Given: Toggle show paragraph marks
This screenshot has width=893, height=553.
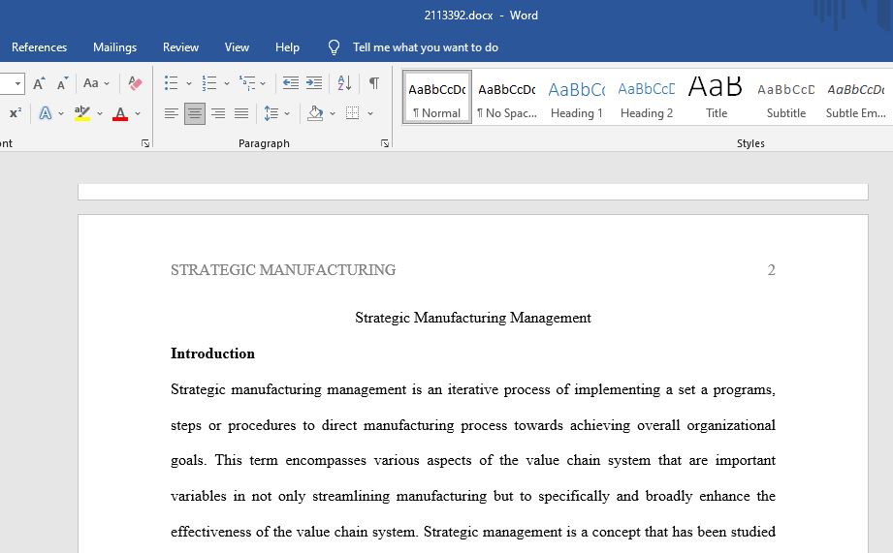Looking at the screenshot, I should tap(373, 83).
